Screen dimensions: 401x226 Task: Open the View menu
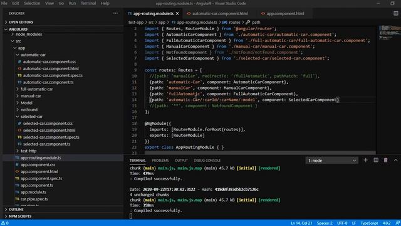click(49, 3)
